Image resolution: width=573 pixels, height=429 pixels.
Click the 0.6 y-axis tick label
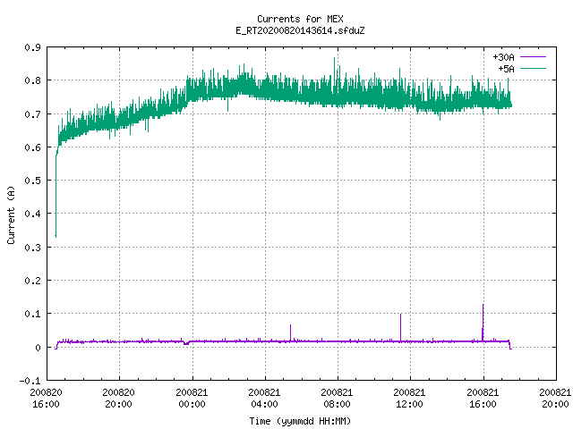(x=32, y=147)
